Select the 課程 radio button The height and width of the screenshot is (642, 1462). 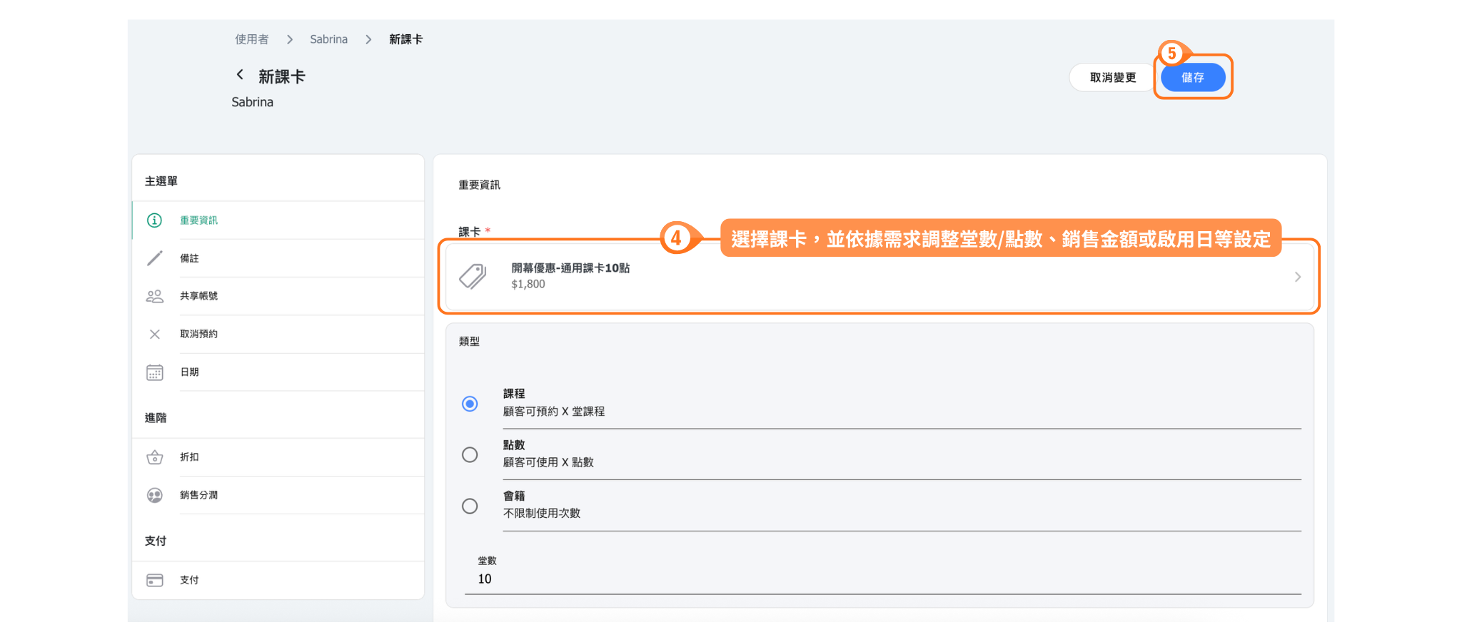pyautogui.click(x=470, y=404)
